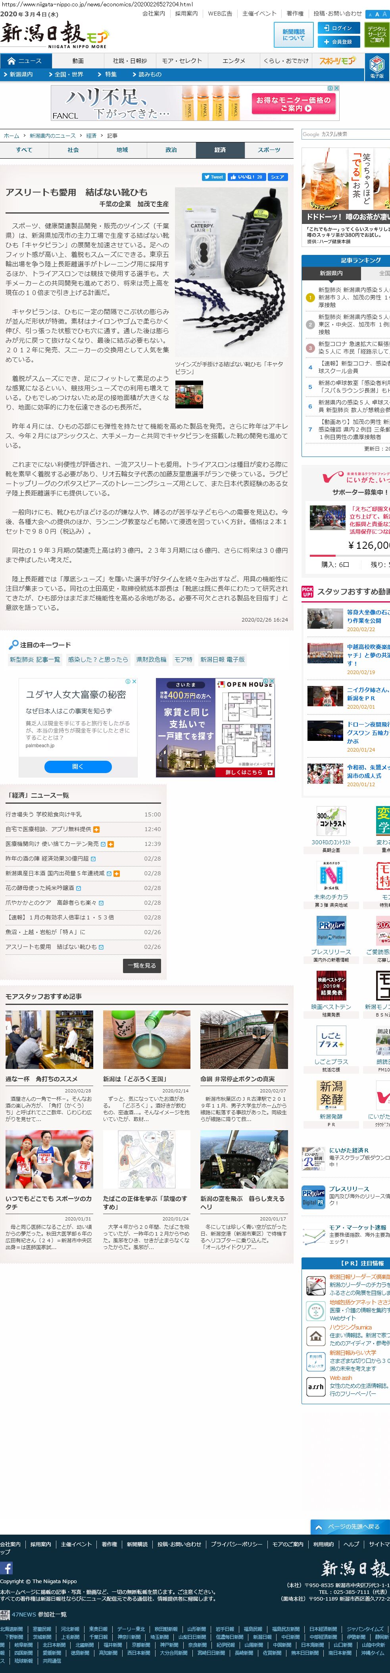This screenshot has width=390, height=1673.
Task: Close the FANCL banner ad icon
Action: pos(336,87)
